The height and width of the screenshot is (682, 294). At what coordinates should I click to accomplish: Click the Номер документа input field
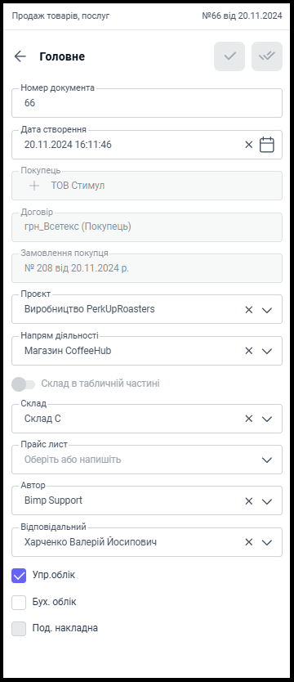click(147, 103)
